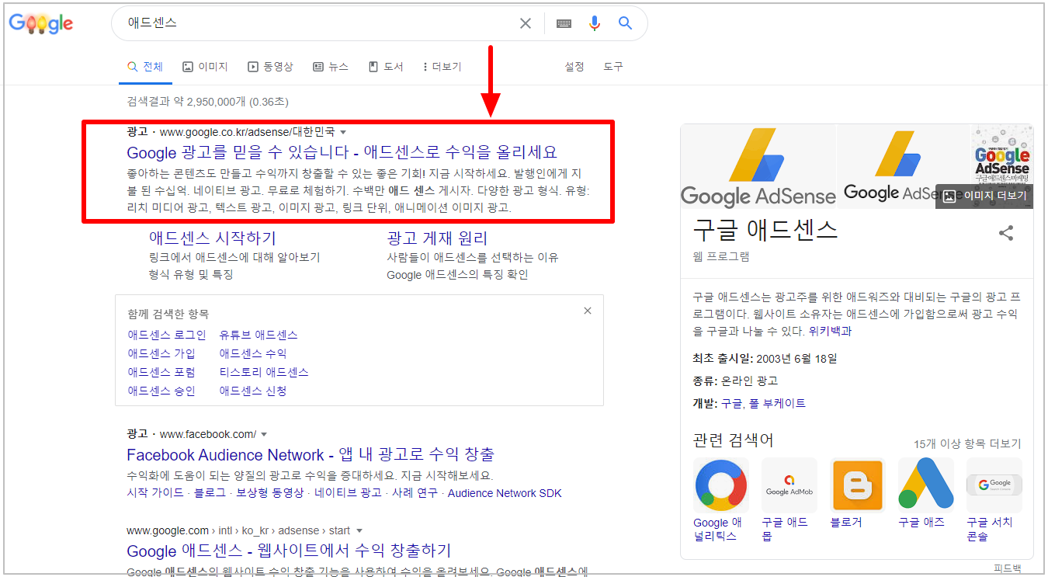
Task: Open 광고 게재 원리 sitelink
Action: click(x=437, y=238)
